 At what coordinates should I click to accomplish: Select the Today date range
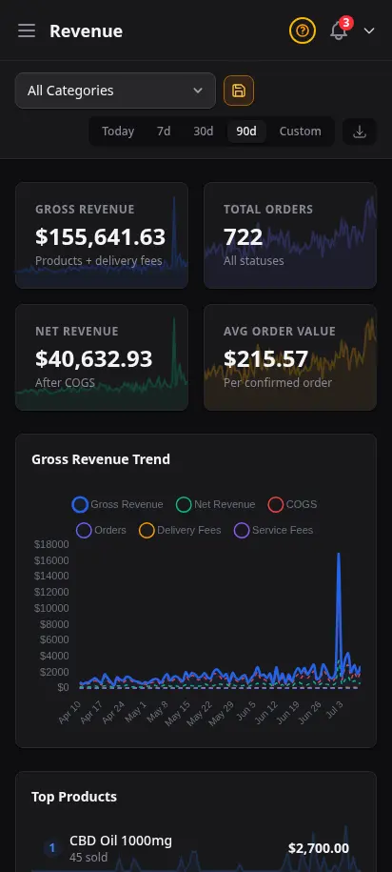(118, 132)
